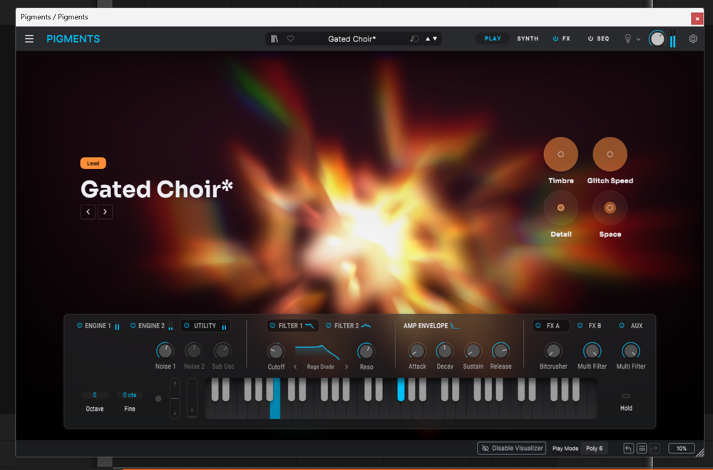Toggle Filter 2 power on or off
This screenshot has width=713, height=470.
pyautogui.click(x=329, y=326)
